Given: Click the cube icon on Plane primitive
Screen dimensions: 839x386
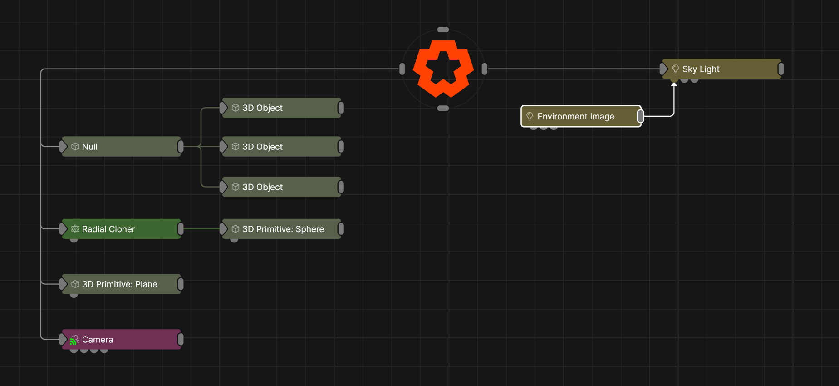Looking at the screenshot, I should (x=75, y=284).
